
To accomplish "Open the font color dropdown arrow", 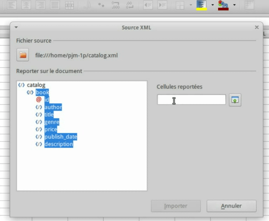I will [x=234, y=5].
